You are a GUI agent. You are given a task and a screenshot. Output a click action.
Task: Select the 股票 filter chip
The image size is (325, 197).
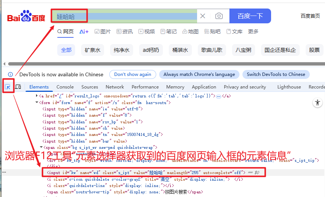click(314, 50)
